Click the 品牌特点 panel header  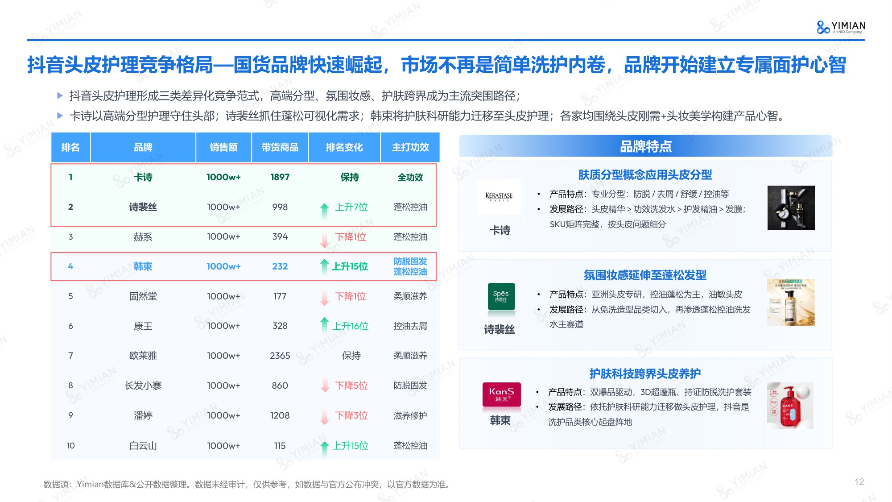tap(646, 146)
